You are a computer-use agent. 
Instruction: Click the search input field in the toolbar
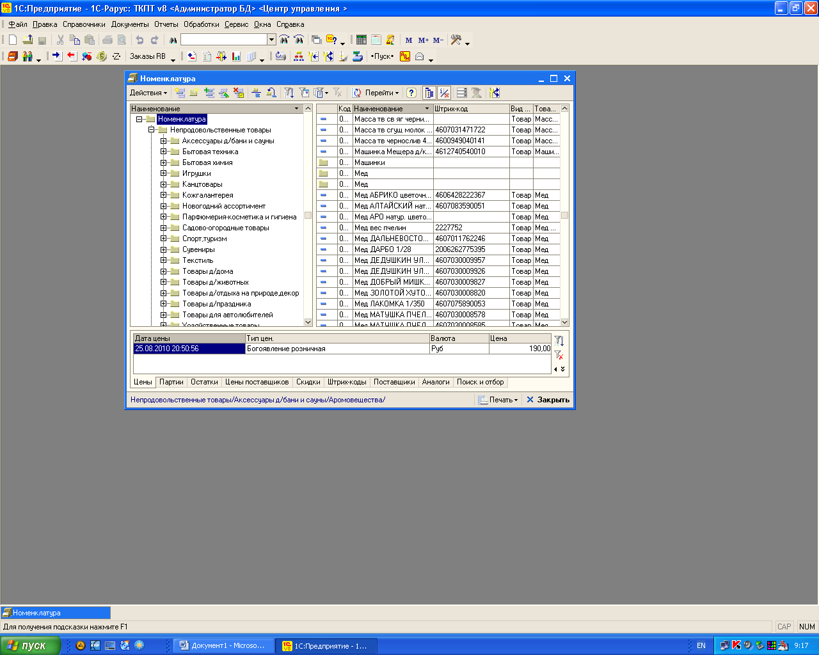pos(224,40)
